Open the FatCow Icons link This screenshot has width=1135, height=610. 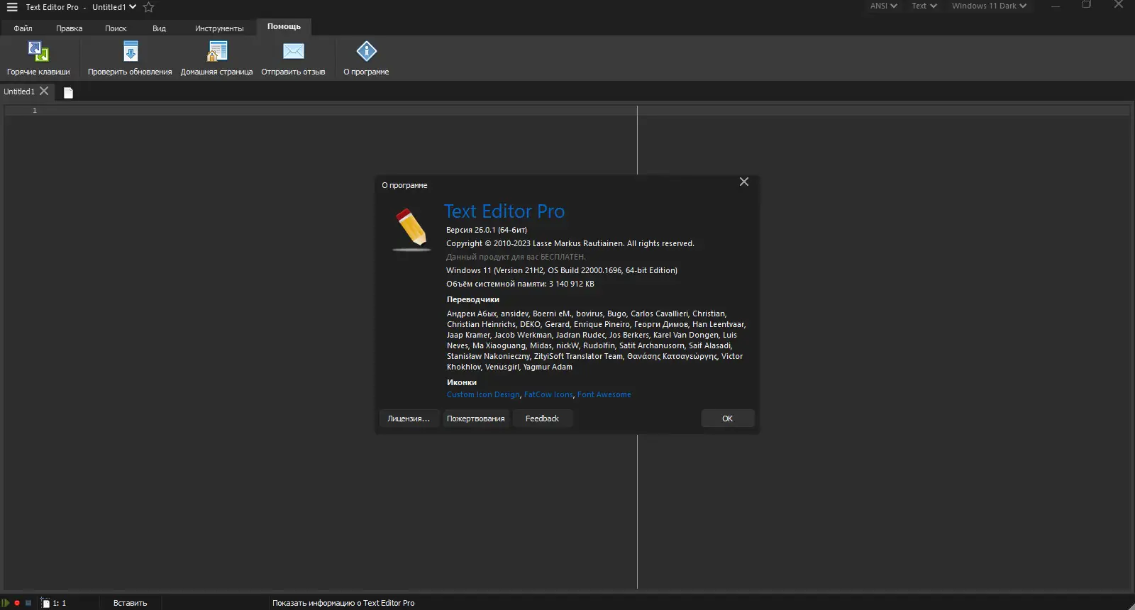point(548,394)
